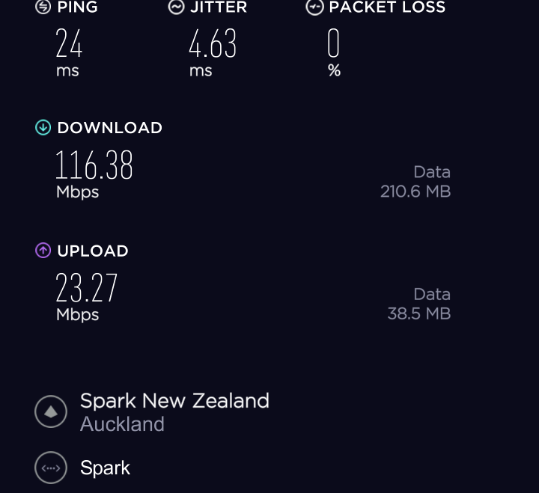The width and height of the screenshot is (539, 493).
Task: Click the Spark New Zealand server icon
Action: [51, 411]
